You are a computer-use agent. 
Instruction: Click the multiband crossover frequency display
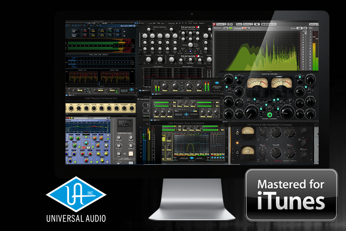point(191,143)
